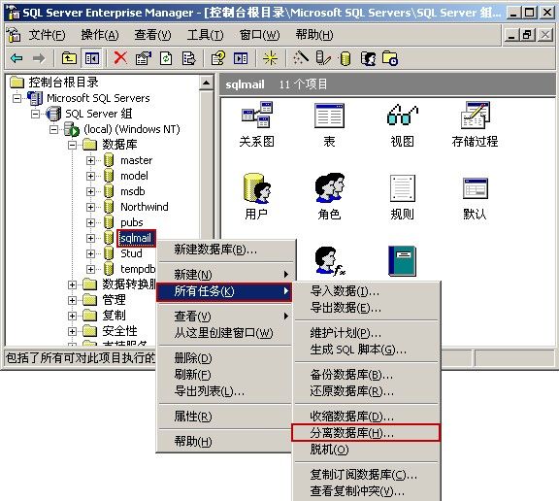
Task: Click the Export list toolbar icon
Action: click(188, 58)
